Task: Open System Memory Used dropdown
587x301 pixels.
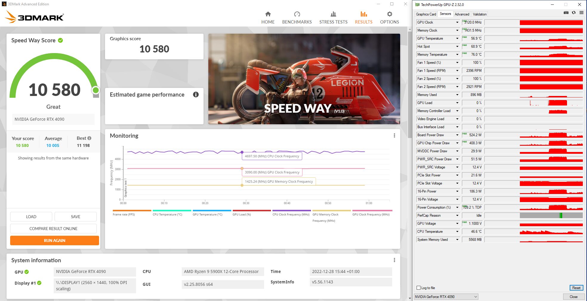Action: (x=457, y=240)
